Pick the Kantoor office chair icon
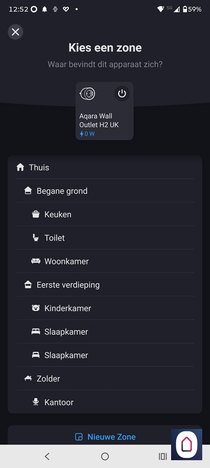Screen dimensions: 210x468 point(36,402)
